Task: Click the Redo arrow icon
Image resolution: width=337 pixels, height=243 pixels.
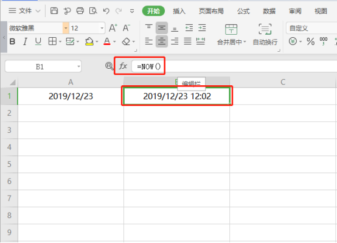Action: tap(119, 11)
